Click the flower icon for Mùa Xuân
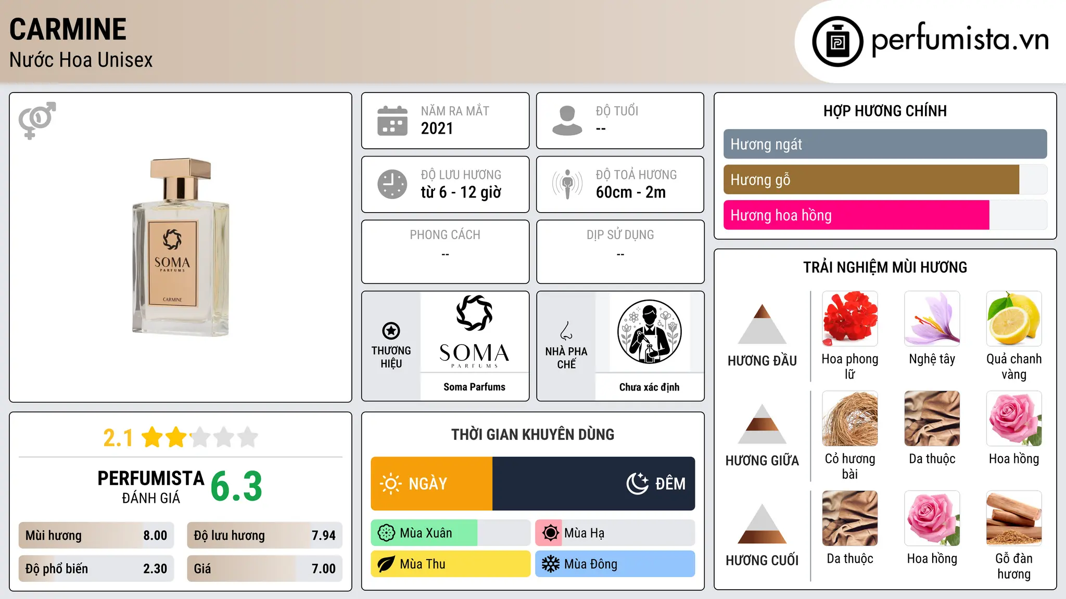The height and width of the screenshot is (599, 1066). click(x=386, y=533)
